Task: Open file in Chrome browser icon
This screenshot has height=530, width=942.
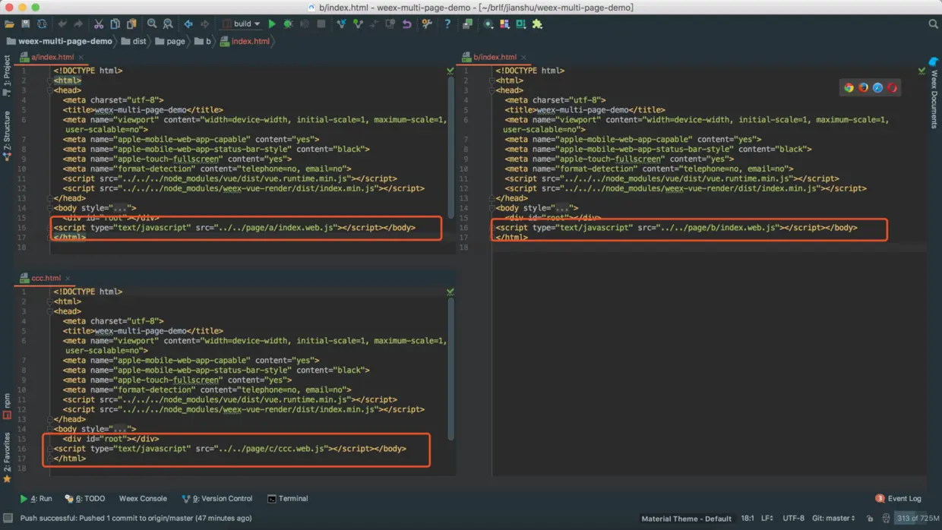Action: 849,88
